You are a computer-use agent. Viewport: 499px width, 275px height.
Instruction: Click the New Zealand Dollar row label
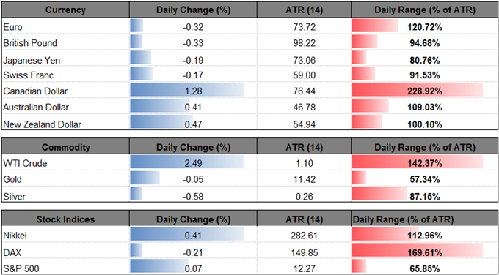click(42, 124)
